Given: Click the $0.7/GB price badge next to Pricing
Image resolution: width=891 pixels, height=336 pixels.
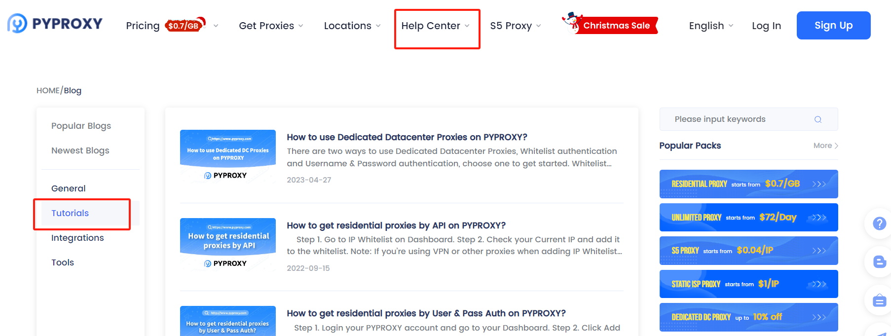Looking at the screenshot, I should pyautogui.click(x=182, y=25).
